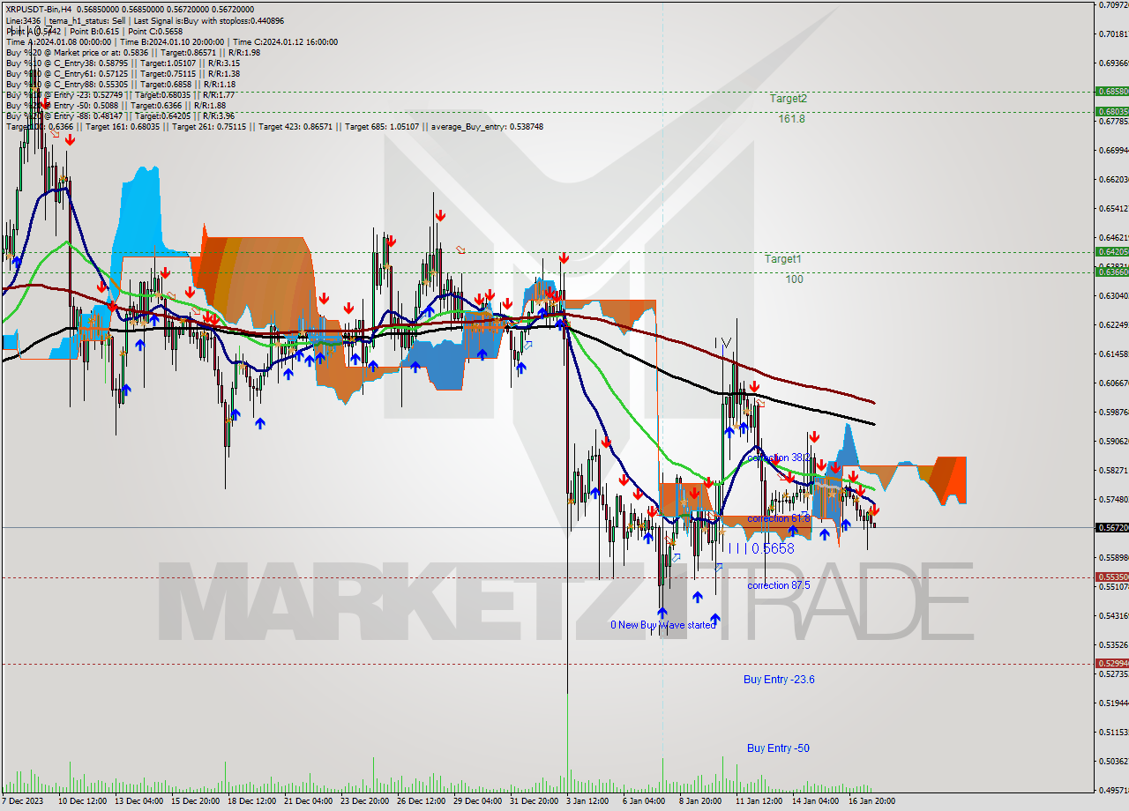Click the 0.62249 price axis value
1129x811 pixels.
tap(1113, 325)
